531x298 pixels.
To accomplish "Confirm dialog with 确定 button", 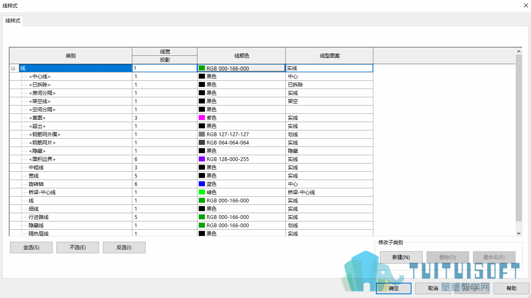I will [394, 288].
